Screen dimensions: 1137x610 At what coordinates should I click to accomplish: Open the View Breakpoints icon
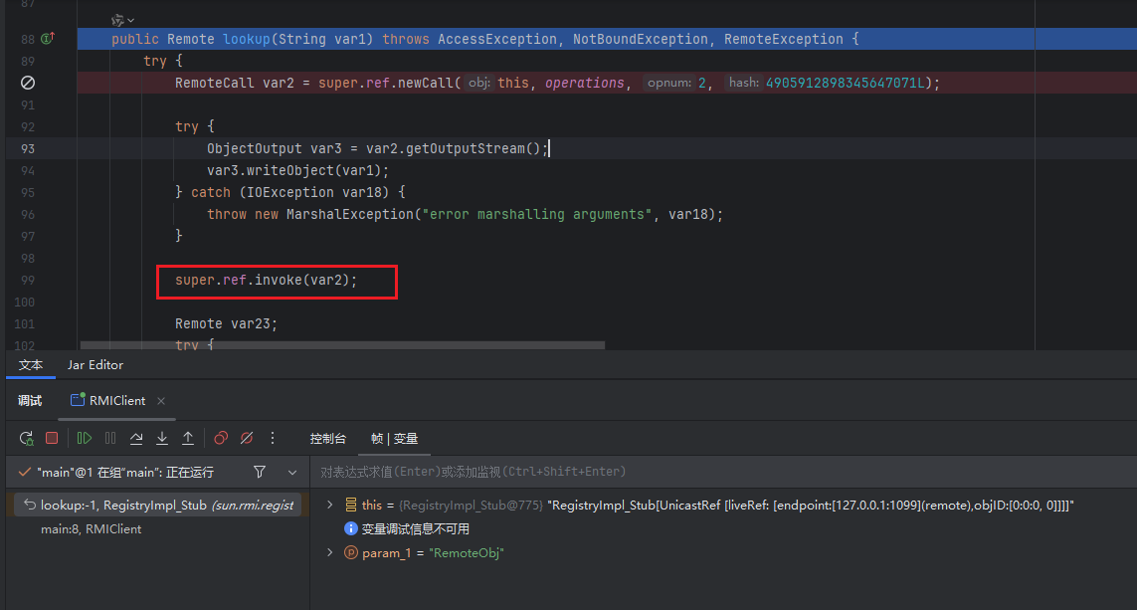pos(221,438)
